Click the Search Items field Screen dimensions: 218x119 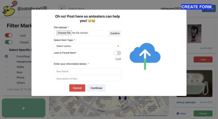click(100, 8)
